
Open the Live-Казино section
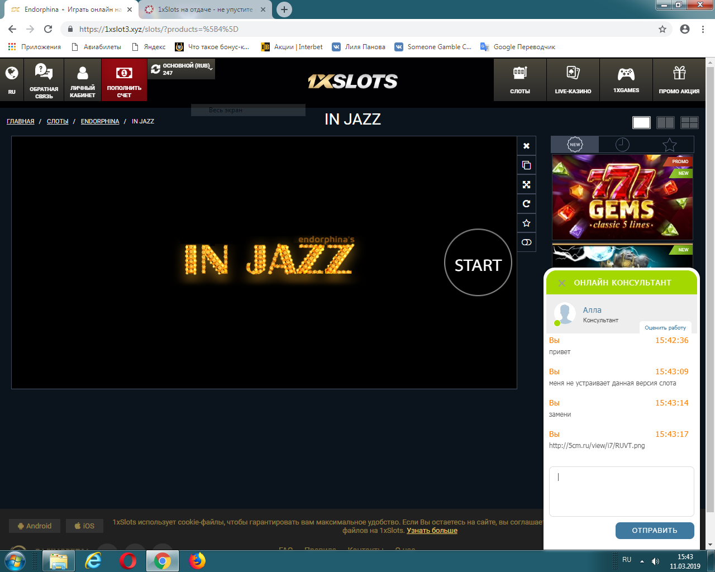click(573, 80)
